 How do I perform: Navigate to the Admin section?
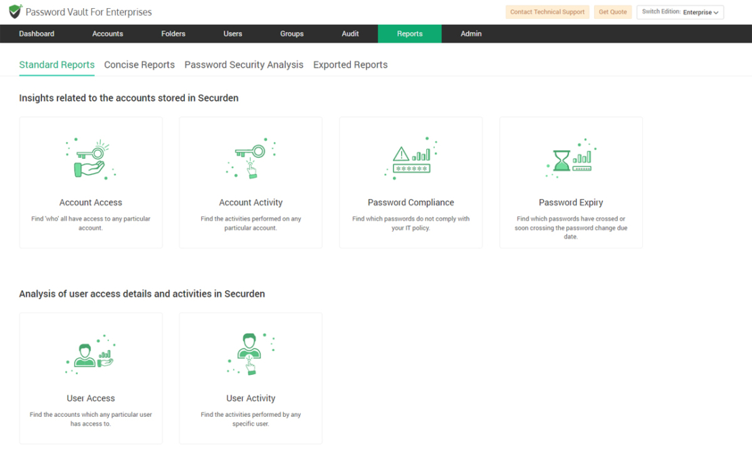click(470, 33)
